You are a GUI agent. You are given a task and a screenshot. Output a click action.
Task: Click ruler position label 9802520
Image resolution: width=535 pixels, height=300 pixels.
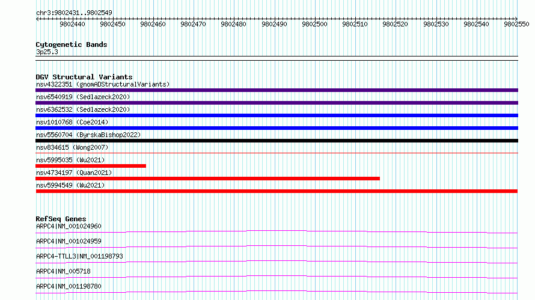coord(395,24)
